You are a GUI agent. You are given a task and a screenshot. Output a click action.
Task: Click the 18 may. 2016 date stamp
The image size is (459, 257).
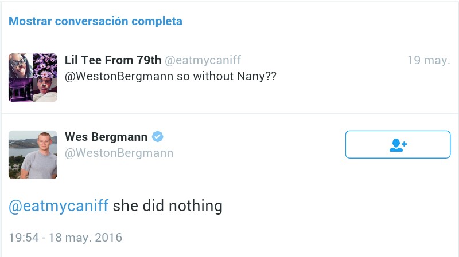click(x=85, y=238)
